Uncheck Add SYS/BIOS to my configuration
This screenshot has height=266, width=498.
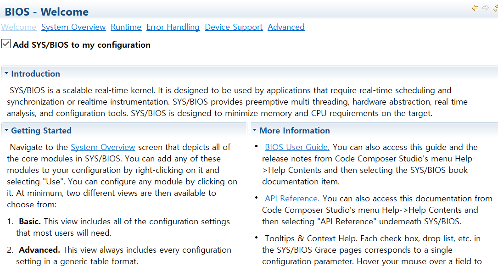[x=6, y=44]
